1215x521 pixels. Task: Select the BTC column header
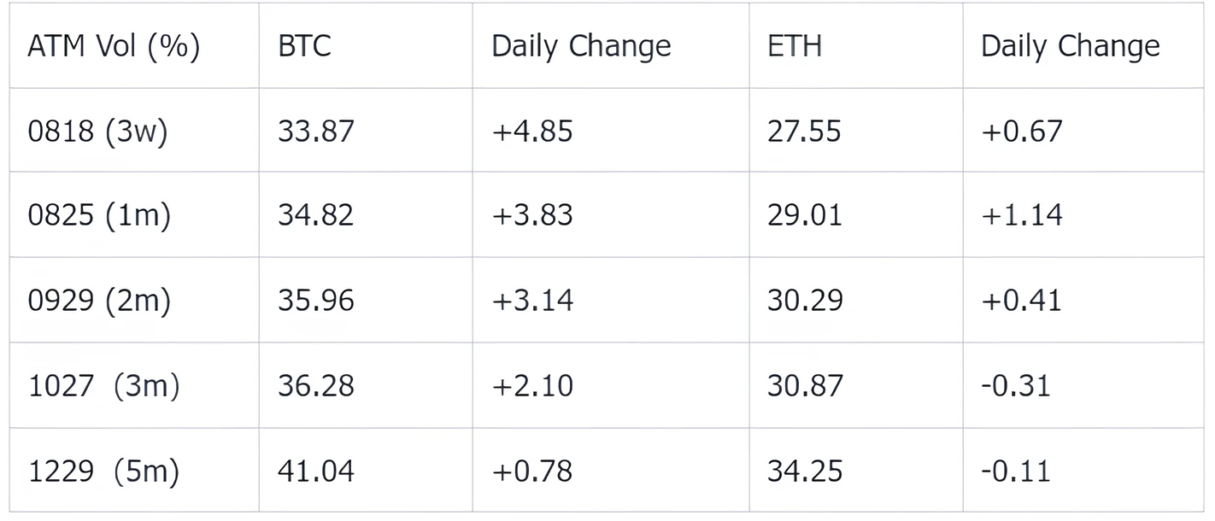coord(304,45)
